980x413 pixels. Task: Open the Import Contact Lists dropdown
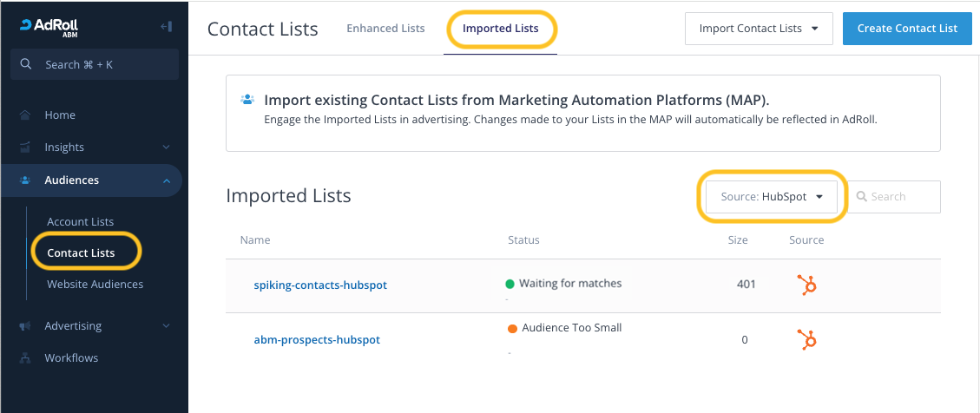759,29
